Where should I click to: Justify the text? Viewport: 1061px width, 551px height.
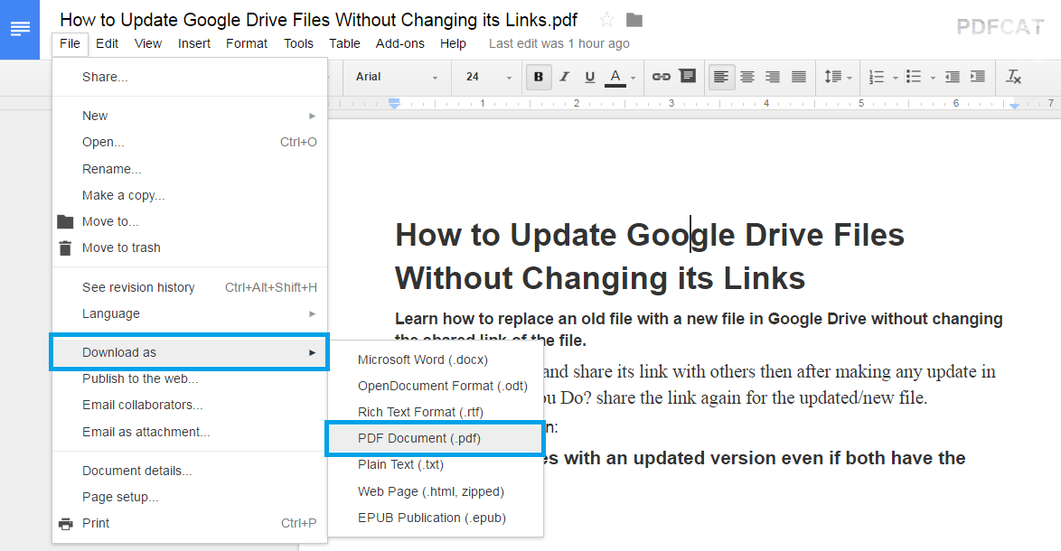(798, 77)
